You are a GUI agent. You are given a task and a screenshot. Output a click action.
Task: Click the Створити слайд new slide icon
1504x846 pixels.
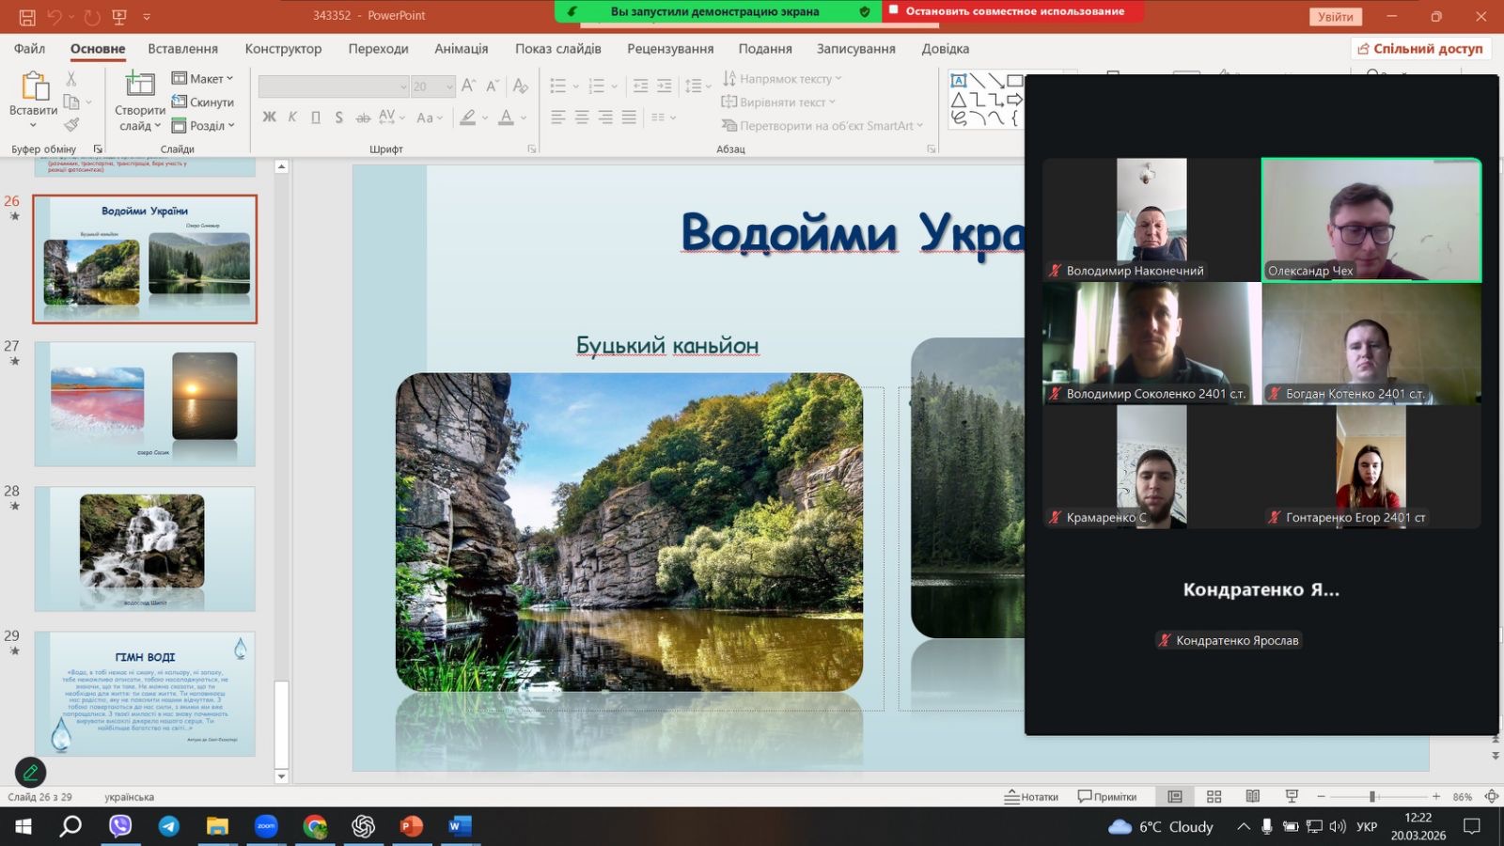point(139,85)
